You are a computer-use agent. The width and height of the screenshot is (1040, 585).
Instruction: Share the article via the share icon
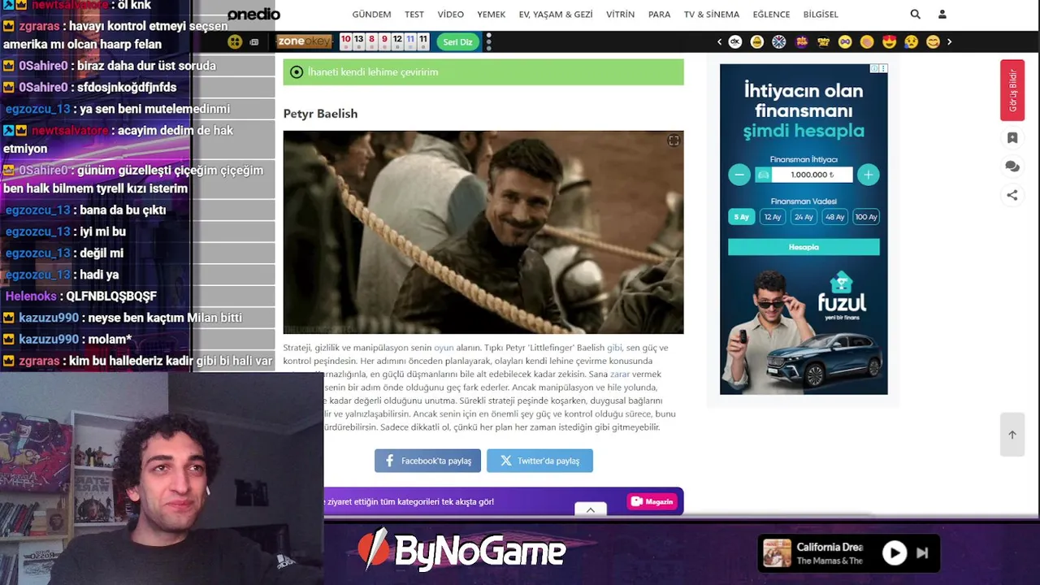1012,195
